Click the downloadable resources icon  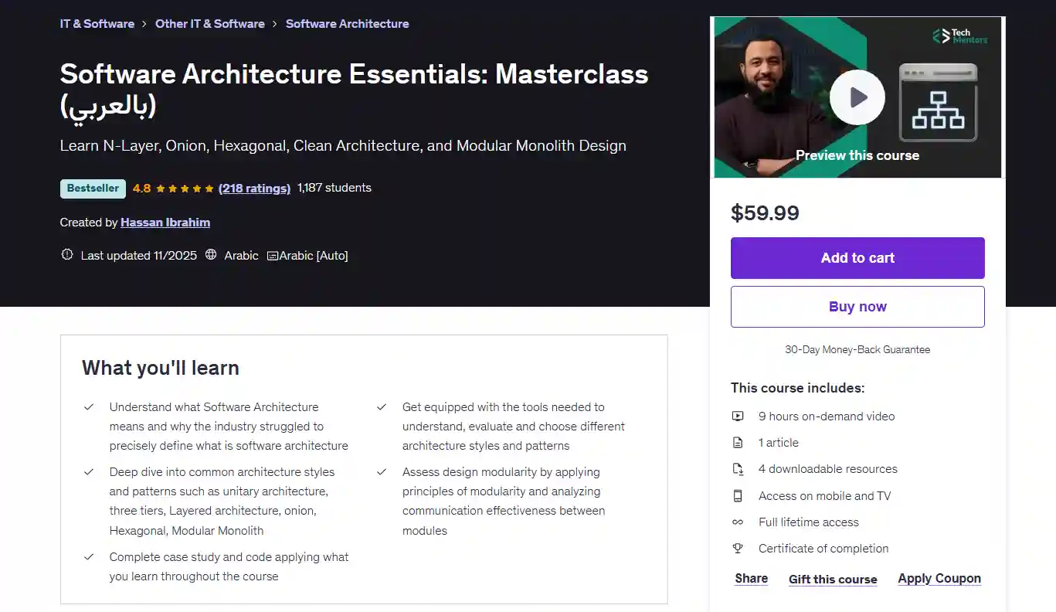click(738, 469)
